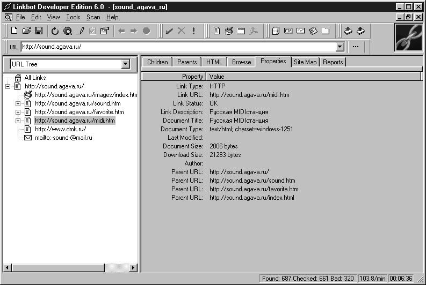
Task: Click status text Found: 687 Checked: 661
Action: [308, 279]
